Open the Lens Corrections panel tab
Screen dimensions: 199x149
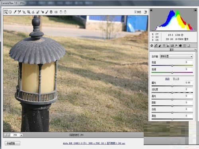tap(172, 46)
